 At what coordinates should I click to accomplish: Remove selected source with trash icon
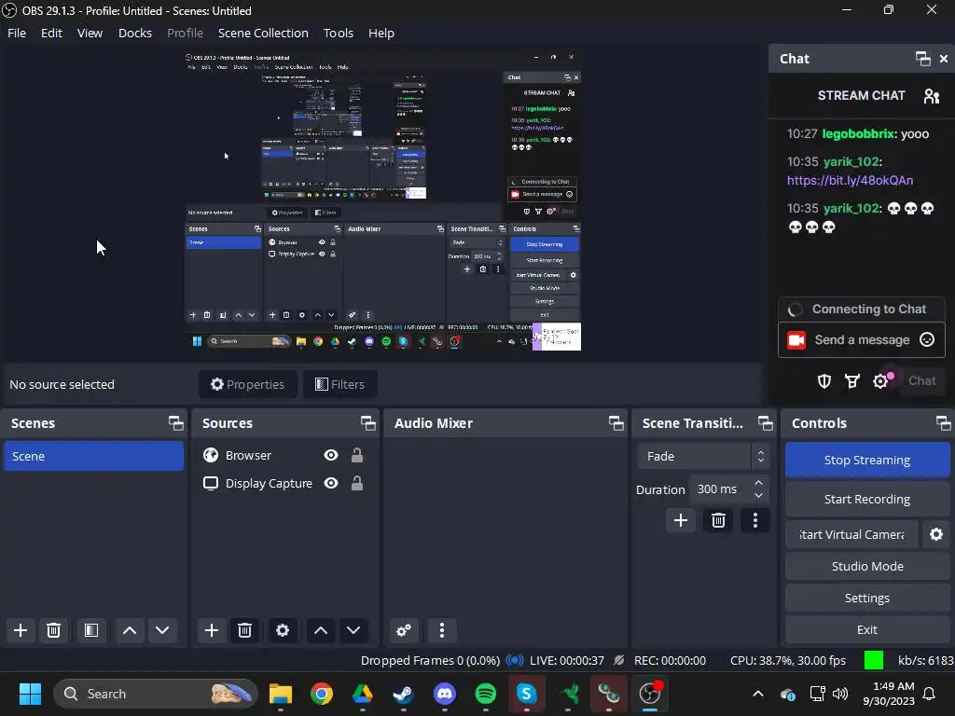tap(245, 630)
